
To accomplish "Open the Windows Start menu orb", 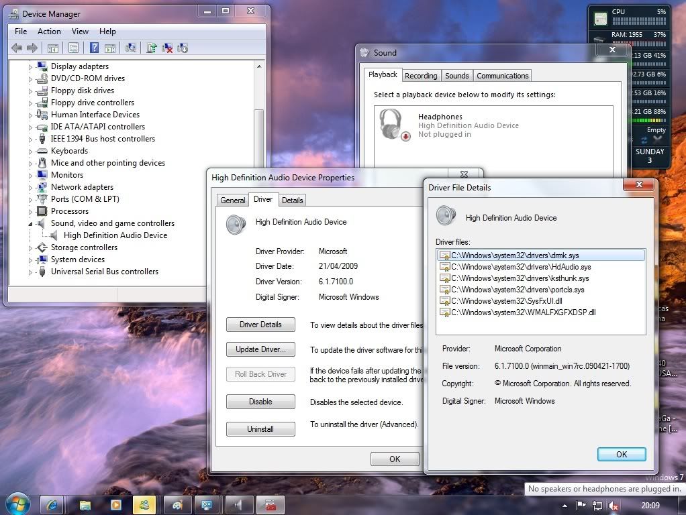I will pos(17,504).
